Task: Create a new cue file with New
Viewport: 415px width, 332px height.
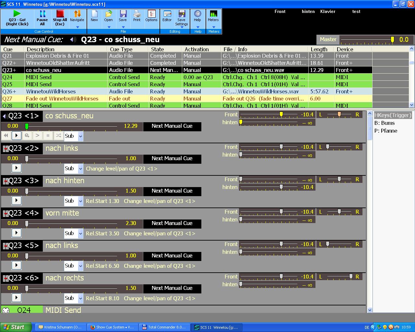Action: 94,16
